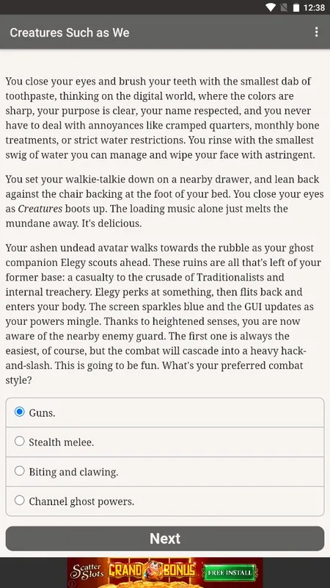330x588 pixels.
Task: Pick Biting and clawing combat style
Action: tap(164, 471)
